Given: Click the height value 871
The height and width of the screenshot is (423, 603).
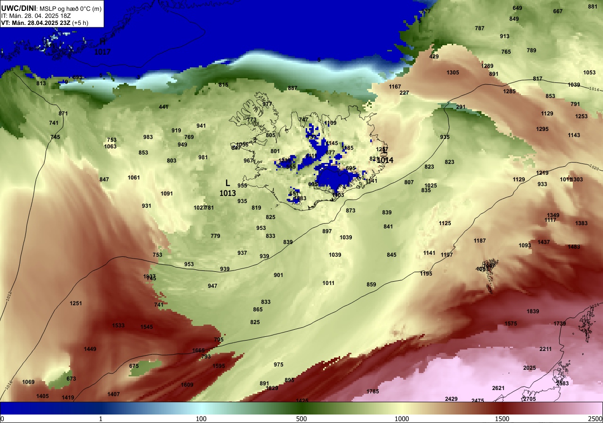Looking at the screenshot, I should click(63, 114).
